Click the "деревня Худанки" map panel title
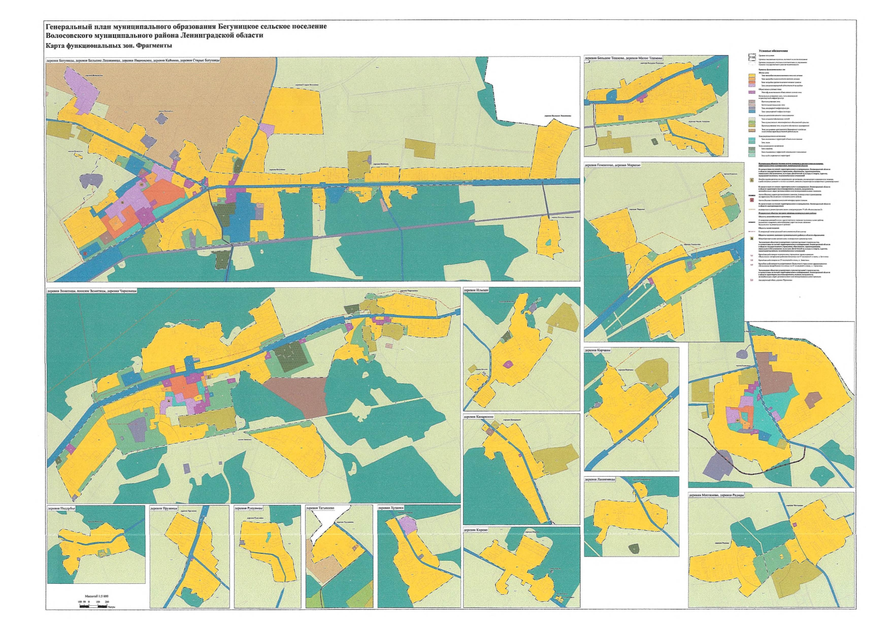This screenshot has height=630, width=891. pyautogui.click(x=391, y=508)
